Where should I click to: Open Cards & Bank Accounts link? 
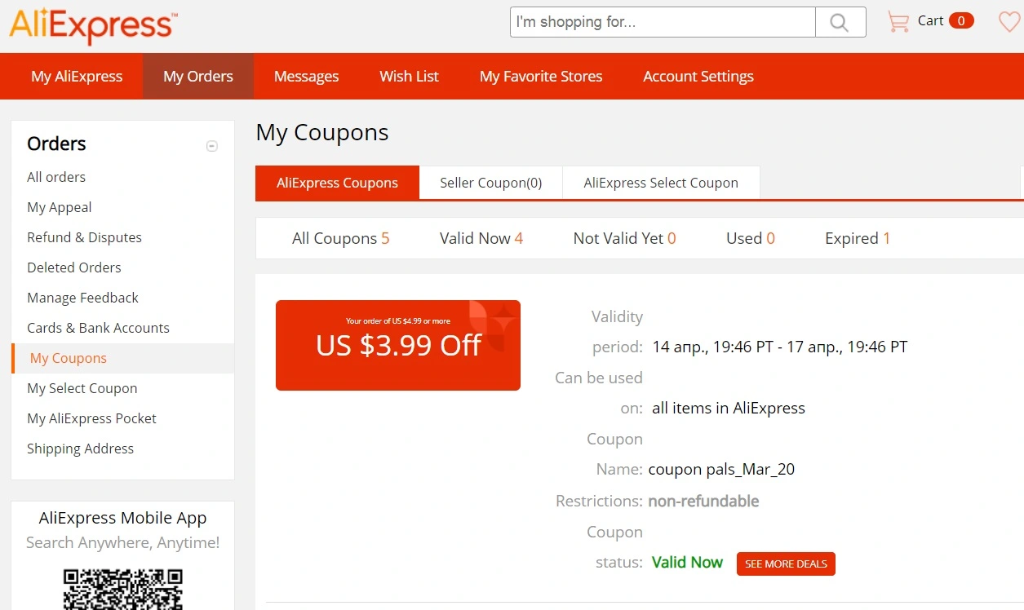point(98,328)
